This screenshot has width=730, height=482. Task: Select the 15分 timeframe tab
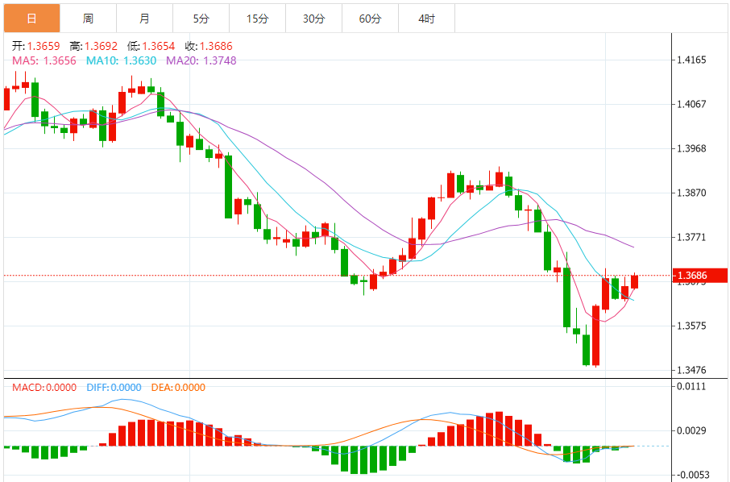pos(257,18)
